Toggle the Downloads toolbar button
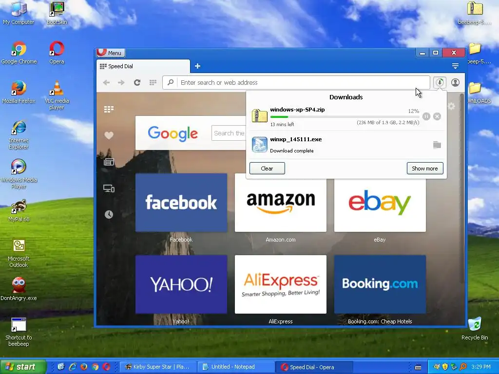Image resolution: width=499 pixels, height=374 pixels. point(440,83)
